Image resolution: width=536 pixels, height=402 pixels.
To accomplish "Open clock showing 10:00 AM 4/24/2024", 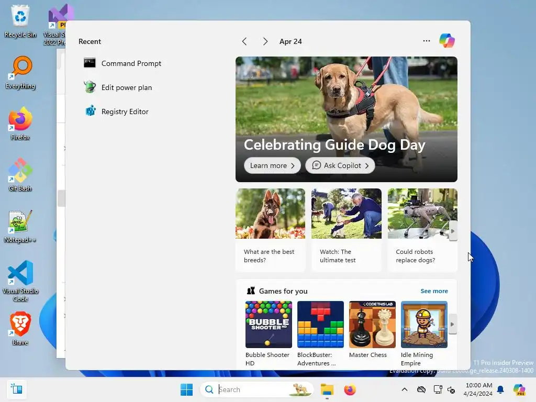I will (x=478, y=389).
